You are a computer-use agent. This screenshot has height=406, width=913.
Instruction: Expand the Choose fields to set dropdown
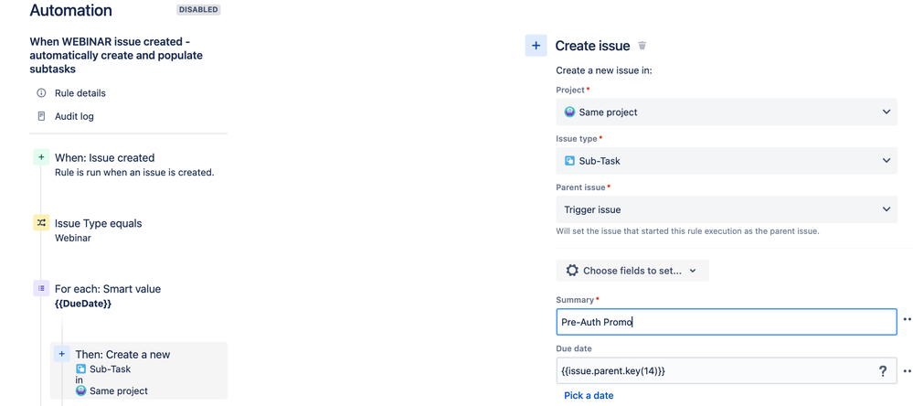[632, 271]
